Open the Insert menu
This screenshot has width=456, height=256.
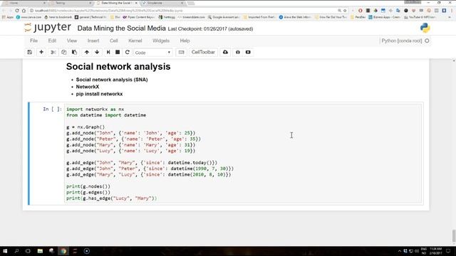(x=93, y=41)
